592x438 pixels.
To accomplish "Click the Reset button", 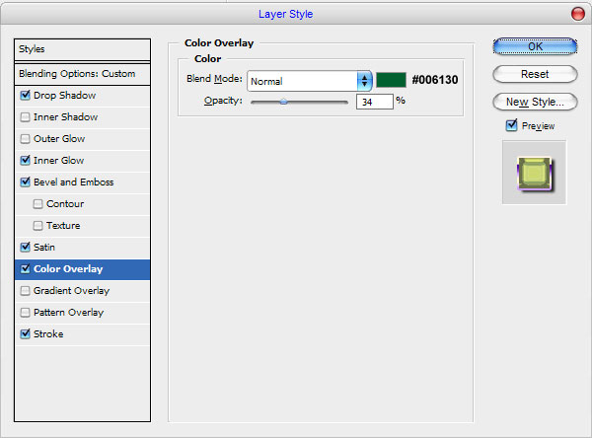I will 535,74.
